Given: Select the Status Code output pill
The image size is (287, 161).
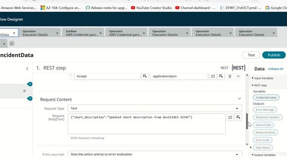Looking at the screenshot, I should tap(263, 125).
